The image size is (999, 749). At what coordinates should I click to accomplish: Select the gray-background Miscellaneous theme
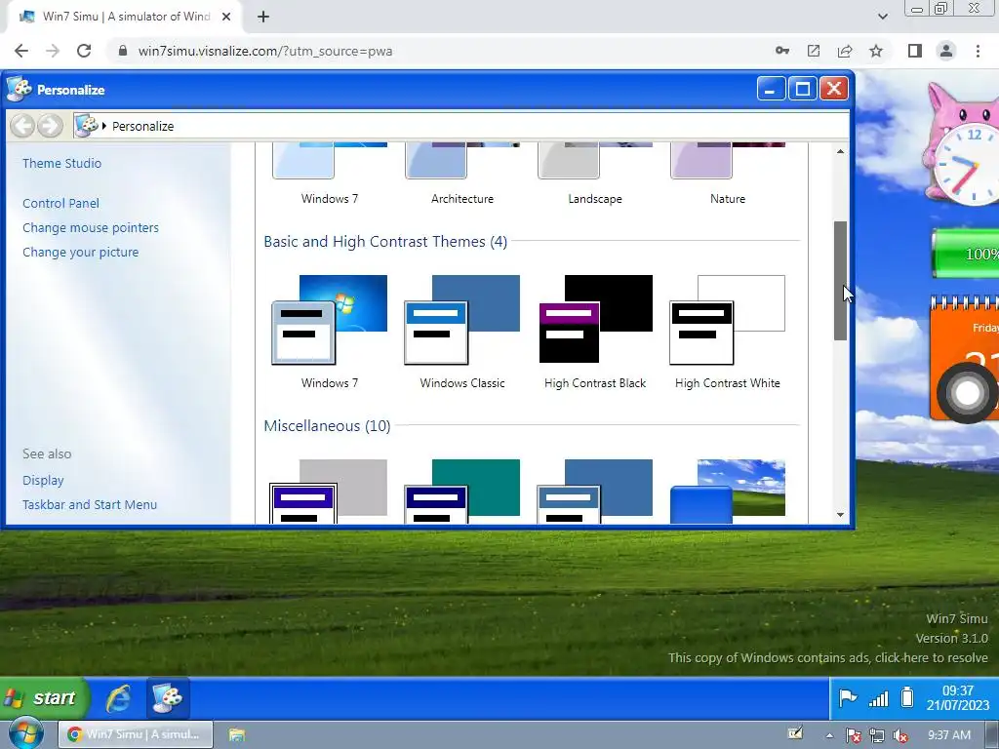click(x=330, y=492)
